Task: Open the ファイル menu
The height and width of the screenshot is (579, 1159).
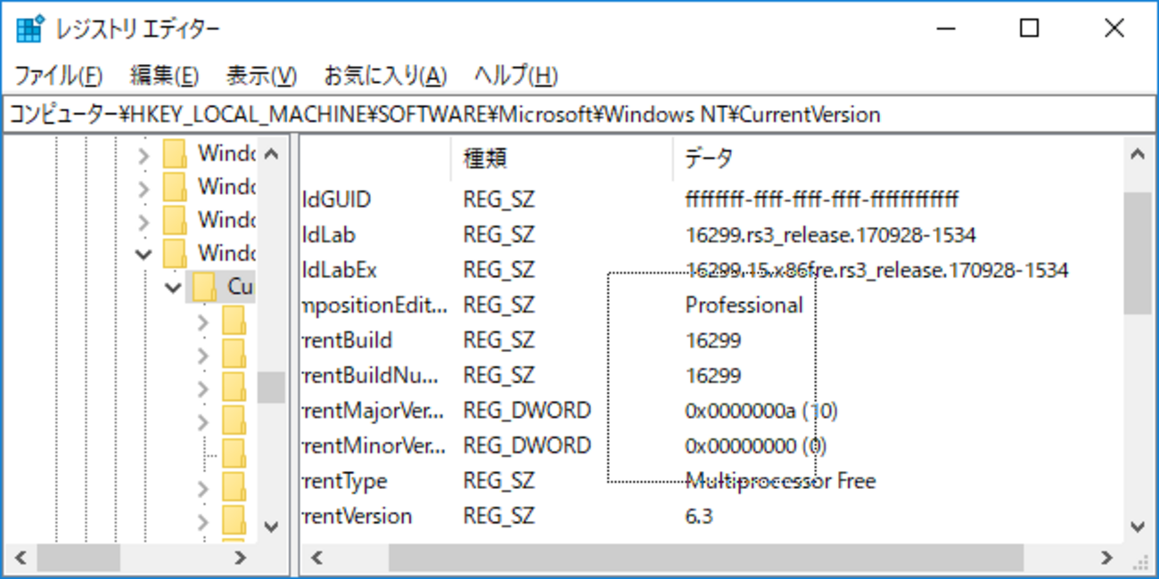Action: click(x=58, y=76)
